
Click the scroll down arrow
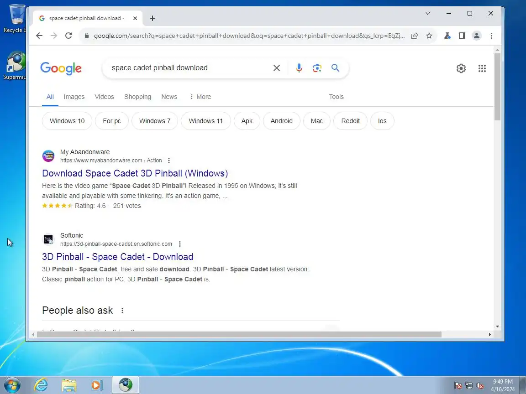(x=497, y=327)
